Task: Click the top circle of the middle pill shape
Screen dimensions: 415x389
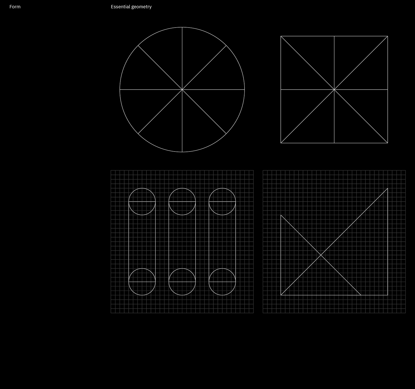Action: pyautogui.click(x=182, y=201)
